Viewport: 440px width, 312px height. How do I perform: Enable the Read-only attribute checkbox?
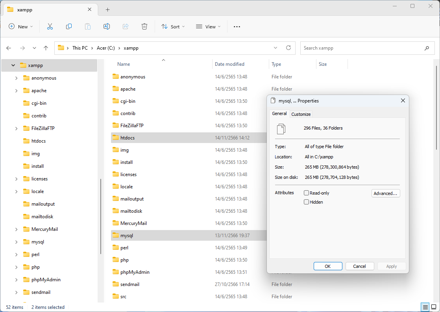306,193
